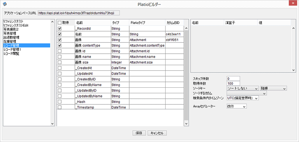Check the 画像 id row checkbox
The height and width of the screenshot is (142, 299).
click(60, 51)
